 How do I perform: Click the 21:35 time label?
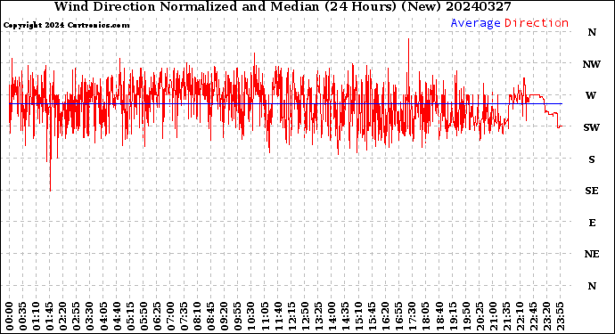point(506,316)
